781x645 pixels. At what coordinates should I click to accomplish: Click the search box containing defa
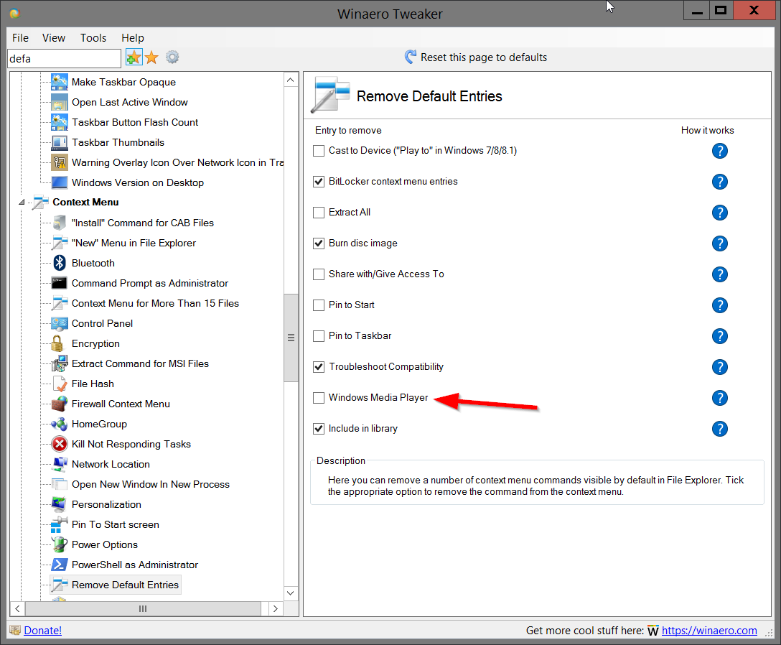point(65,58)
